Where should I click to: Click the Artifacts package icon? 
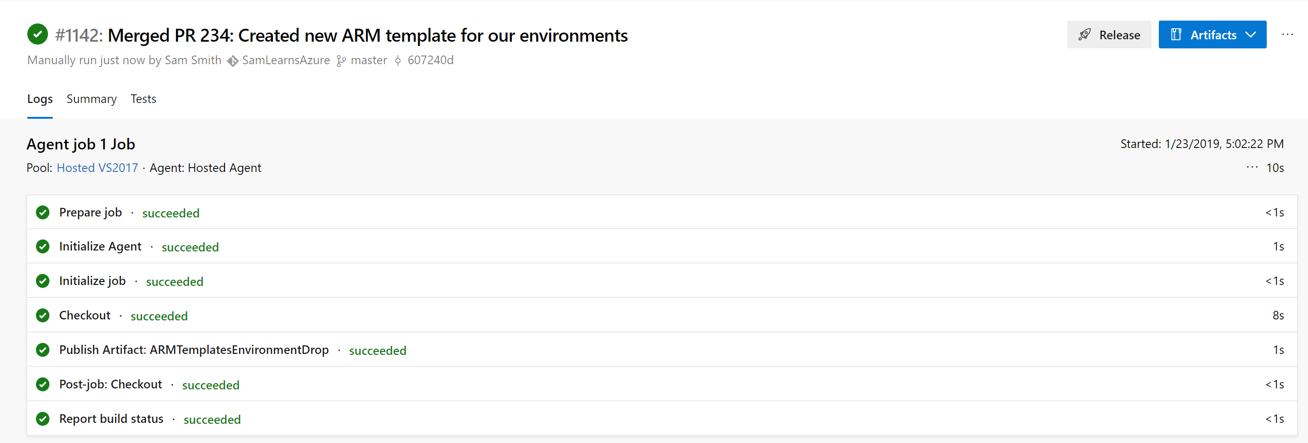[x=1176, y=34]
